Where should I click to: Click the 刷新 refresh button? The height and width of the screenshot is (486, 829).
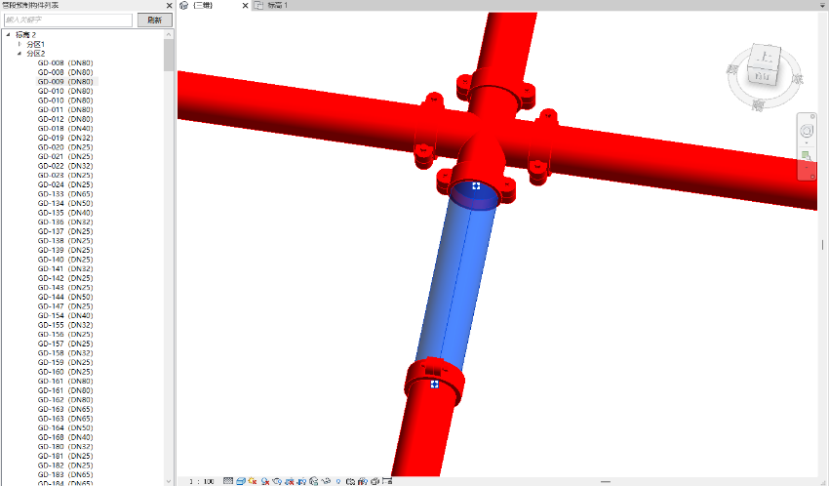154,20
